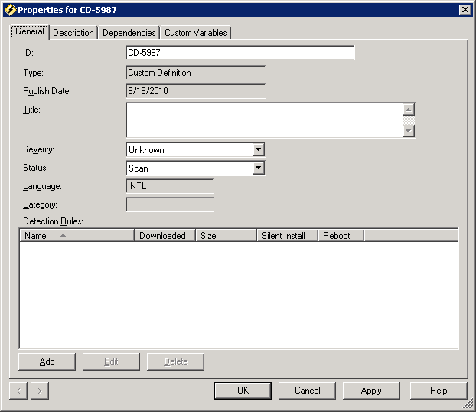This screenshot has height=412, width=476.
Task: Select the Custom Variables tab
Action: tap(196, 33)
